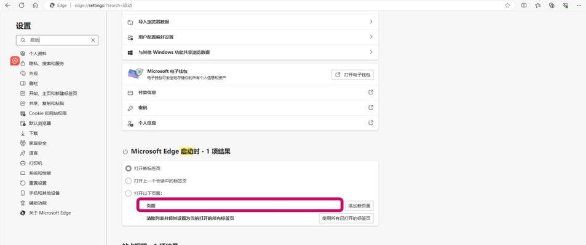The height and width of the screenshot is (245, 586).
Task: Click the Edge site identity icon in address bar
Action: (52, 6)
